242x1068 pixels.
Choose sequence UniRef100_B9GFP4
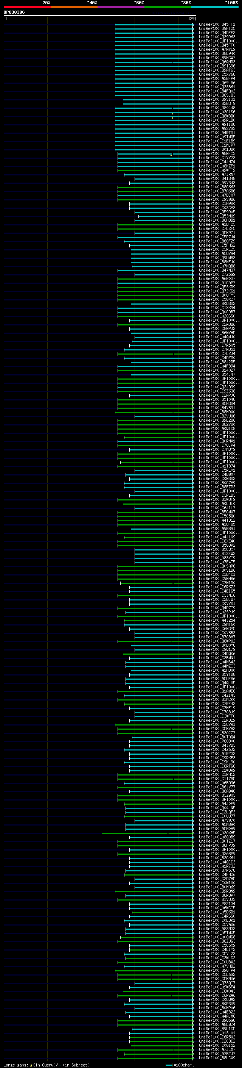pos(217,971)
